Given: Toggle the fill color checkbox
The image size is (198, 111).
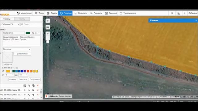Looking at the screenshot, I should [x=3, y=71].
